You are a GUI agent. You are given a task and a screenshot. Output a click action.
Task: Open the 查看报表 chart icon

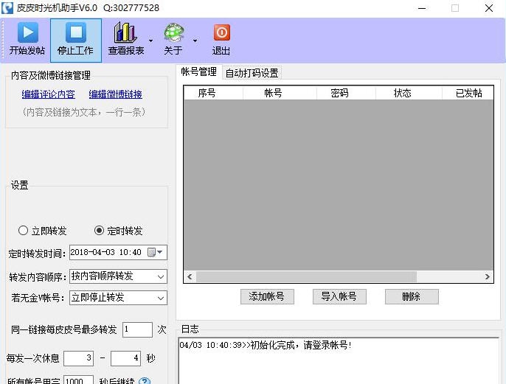[125, 33]
